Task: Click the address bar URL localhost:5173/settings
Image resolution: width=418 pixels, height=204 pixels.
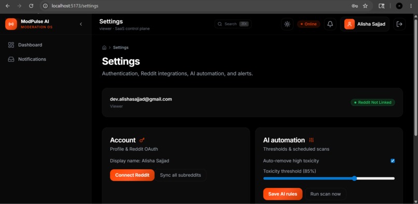Action: tap(75, 6)
